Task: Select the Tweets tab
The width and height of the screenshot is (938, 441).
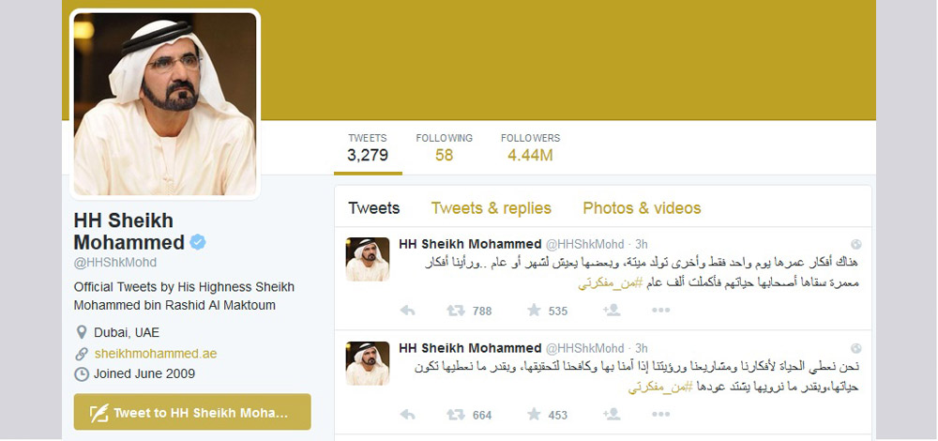Action: click(374, 208)
